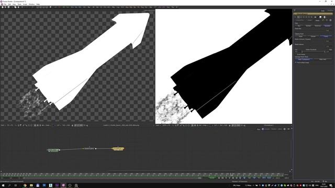
Task: Toggle the Prx proxy button
Action: 259,178
